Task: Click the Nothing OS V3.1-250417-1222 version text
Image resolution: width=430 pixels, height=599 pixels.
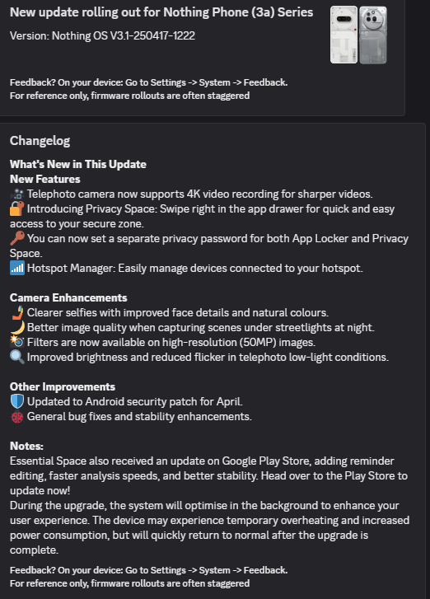Action: pyautogui.click(x=102, y=36)
